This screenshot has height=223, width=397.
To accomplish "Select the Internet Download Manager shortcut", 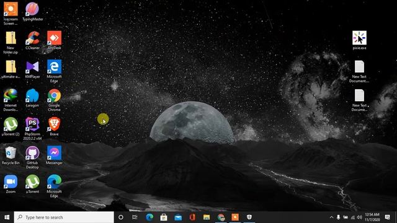I will pyautogui.click(x=11, y=100).
